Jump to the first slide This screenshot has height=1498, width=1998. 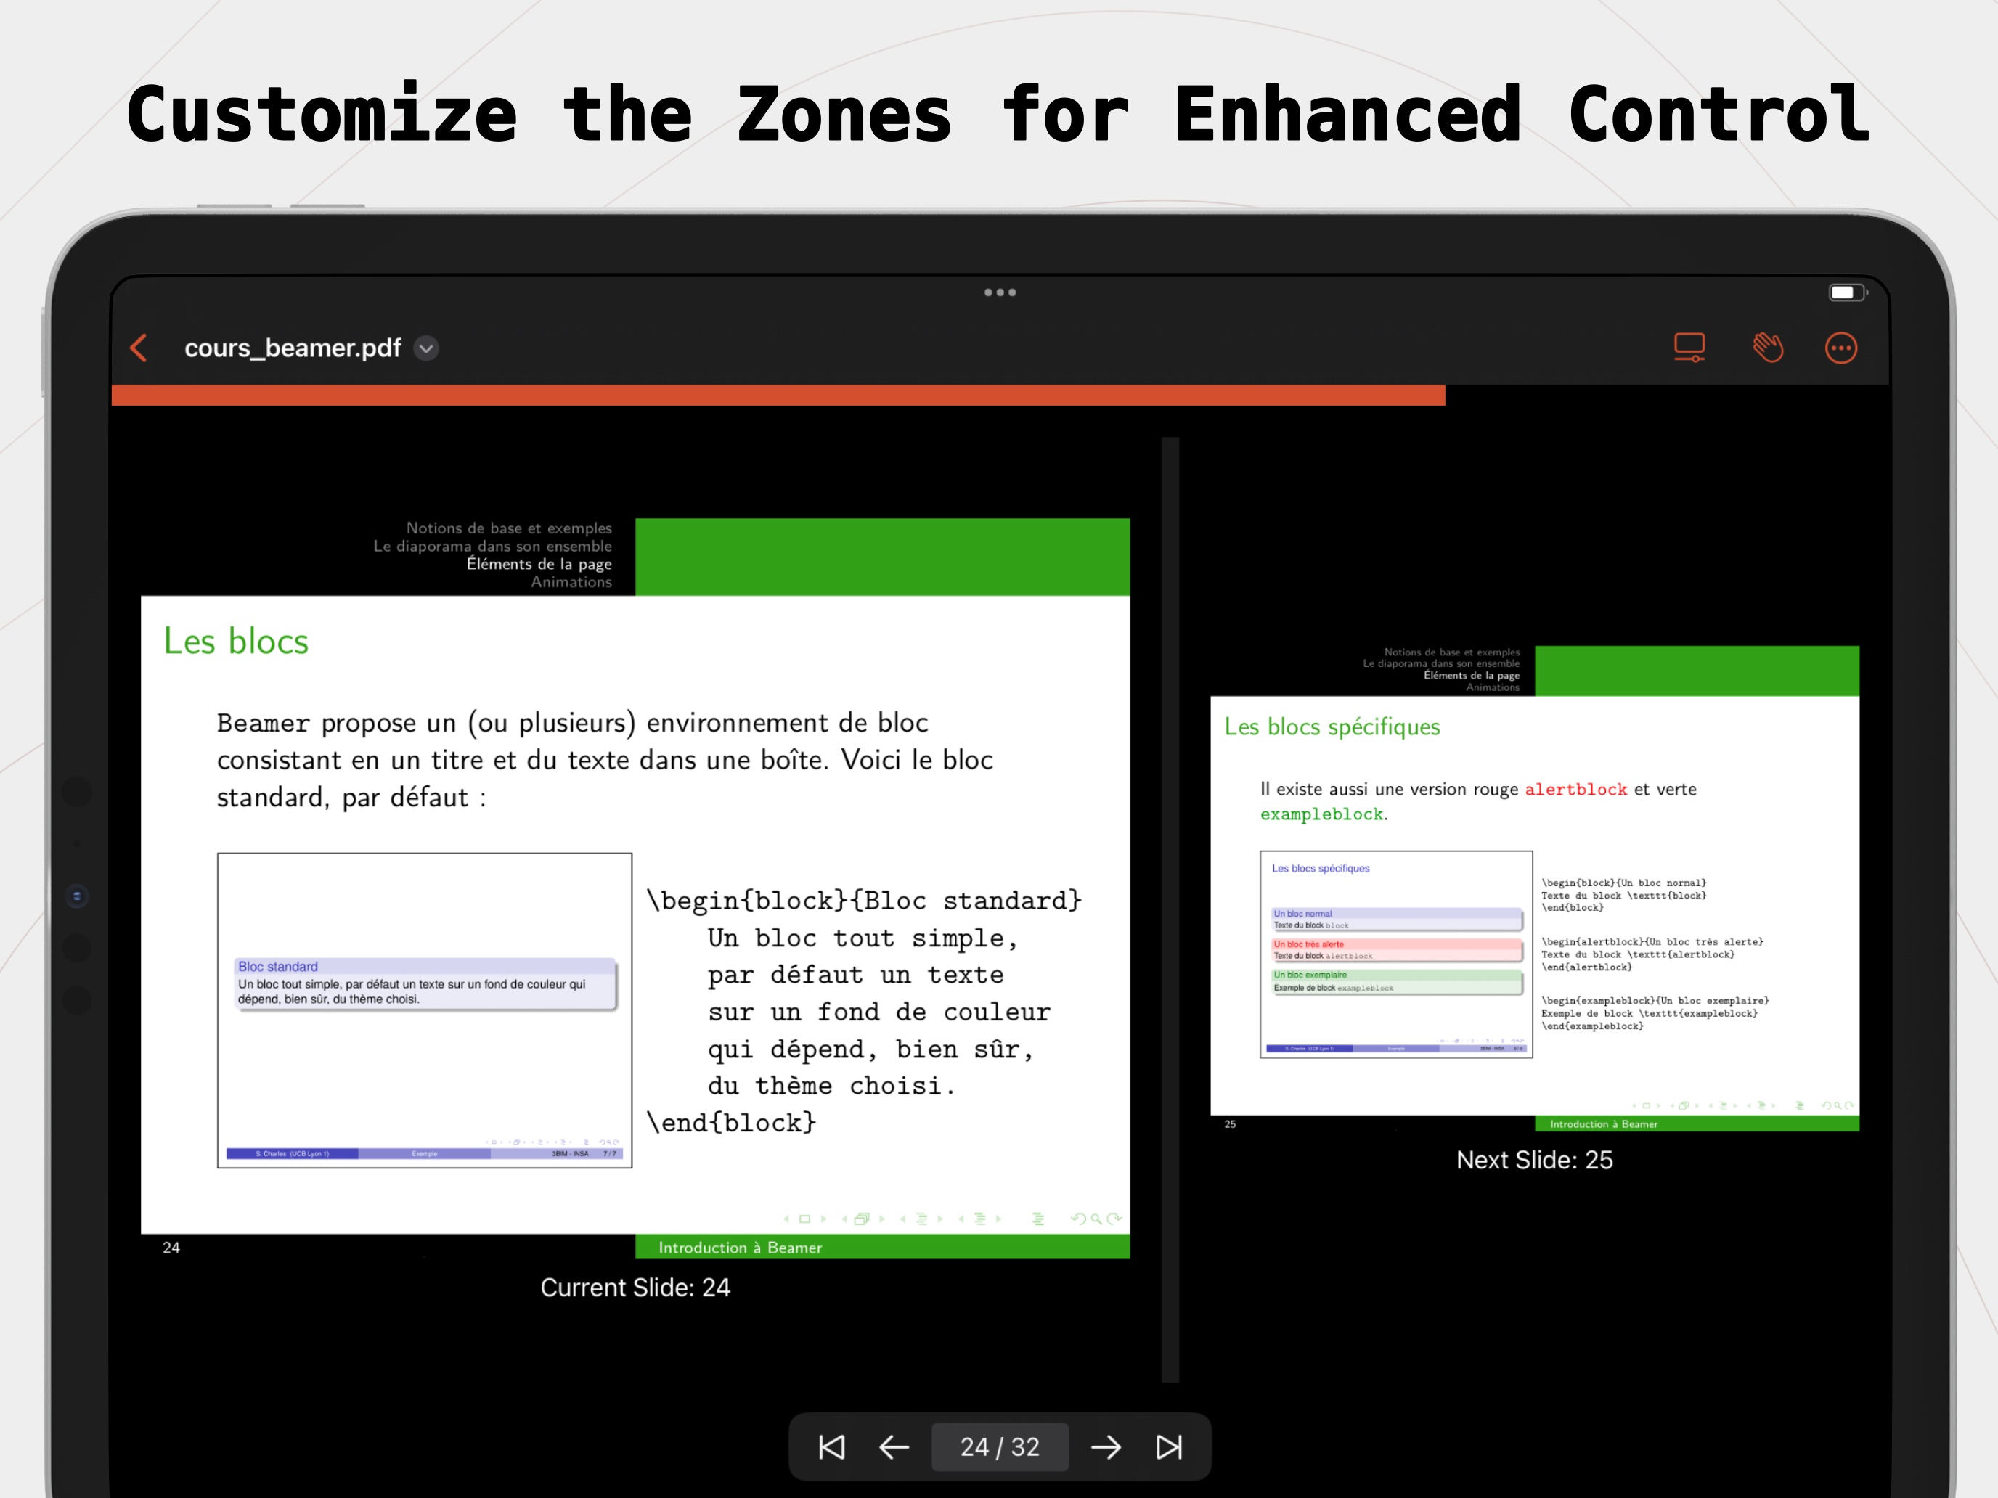831,1447
